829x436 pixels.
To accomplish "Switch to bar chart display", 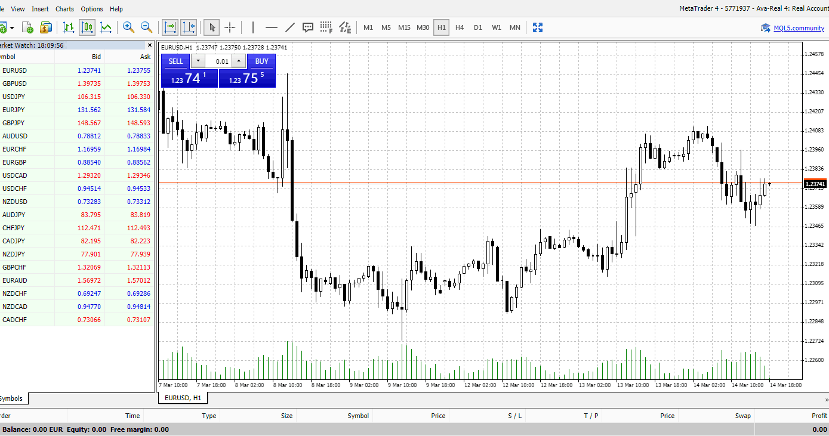I will (x=69, y=27).
